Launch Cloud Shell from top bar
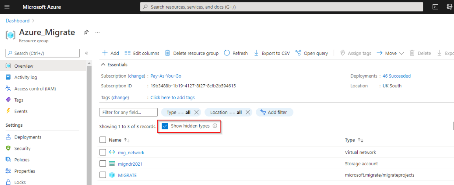Image resolution: width=454 pixels, height=185 pixels. tap(435, 7)
